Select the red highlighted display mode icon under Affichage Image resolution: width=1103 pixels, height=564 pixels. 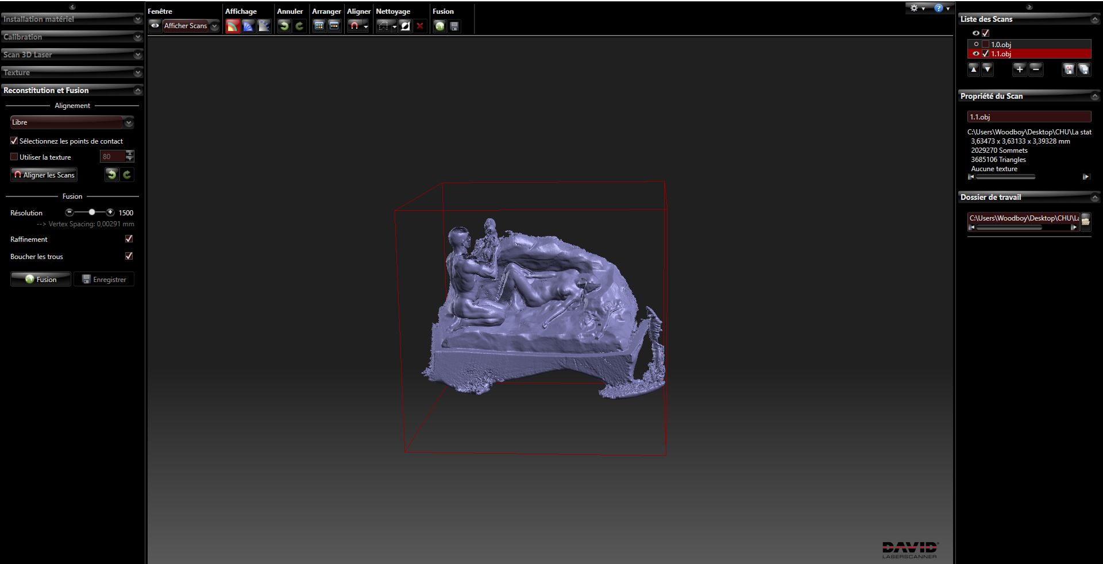click(233, 26)
